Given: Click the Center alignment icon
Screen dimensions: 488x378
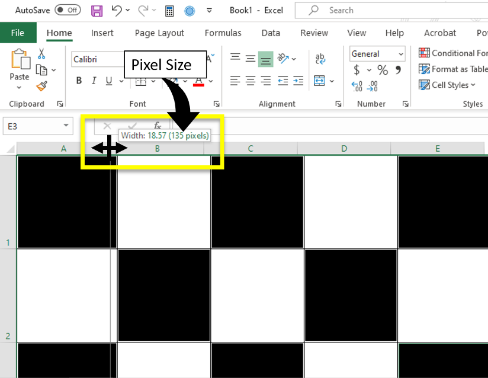Looking at the screenshot, I should 251,81.
